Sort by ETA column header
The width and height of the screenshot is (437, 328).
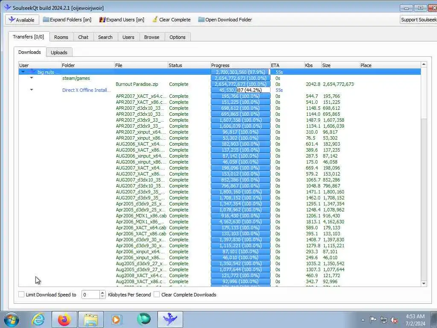pyautogui.click(x=287, y=65)
